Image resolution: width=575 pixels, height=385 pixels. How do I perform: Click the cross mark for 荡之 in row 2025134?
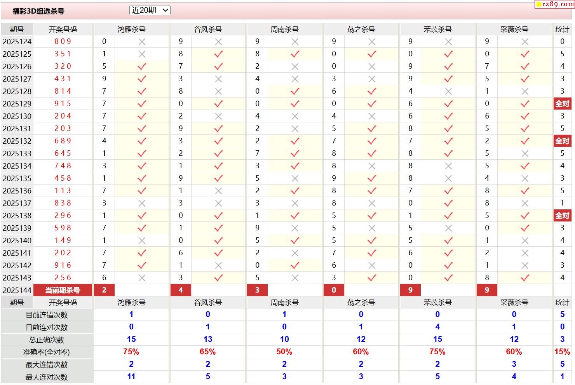(x=371, y=166)
